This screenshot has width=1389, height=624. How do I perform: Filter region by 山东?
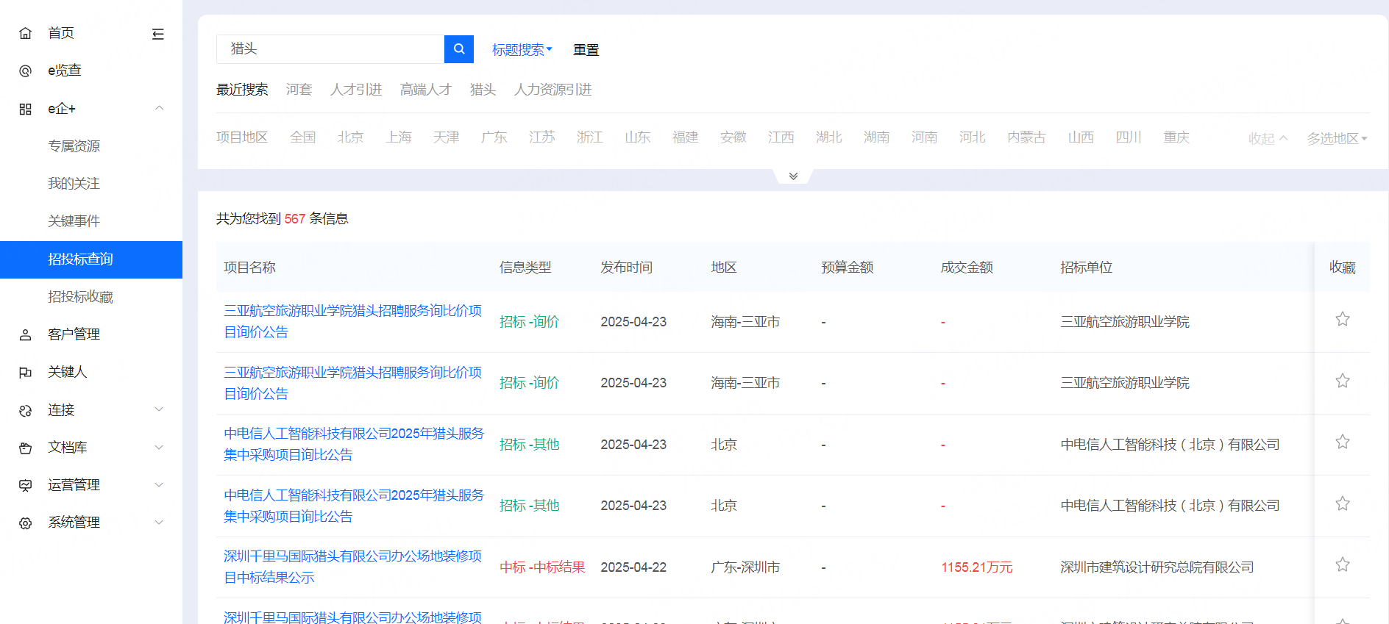click(x=638, y=137)
